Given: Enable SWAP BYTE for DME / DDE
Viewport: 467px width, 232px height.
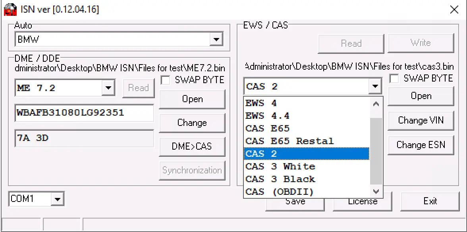Looking at the screenshot, I should point(166,80).
